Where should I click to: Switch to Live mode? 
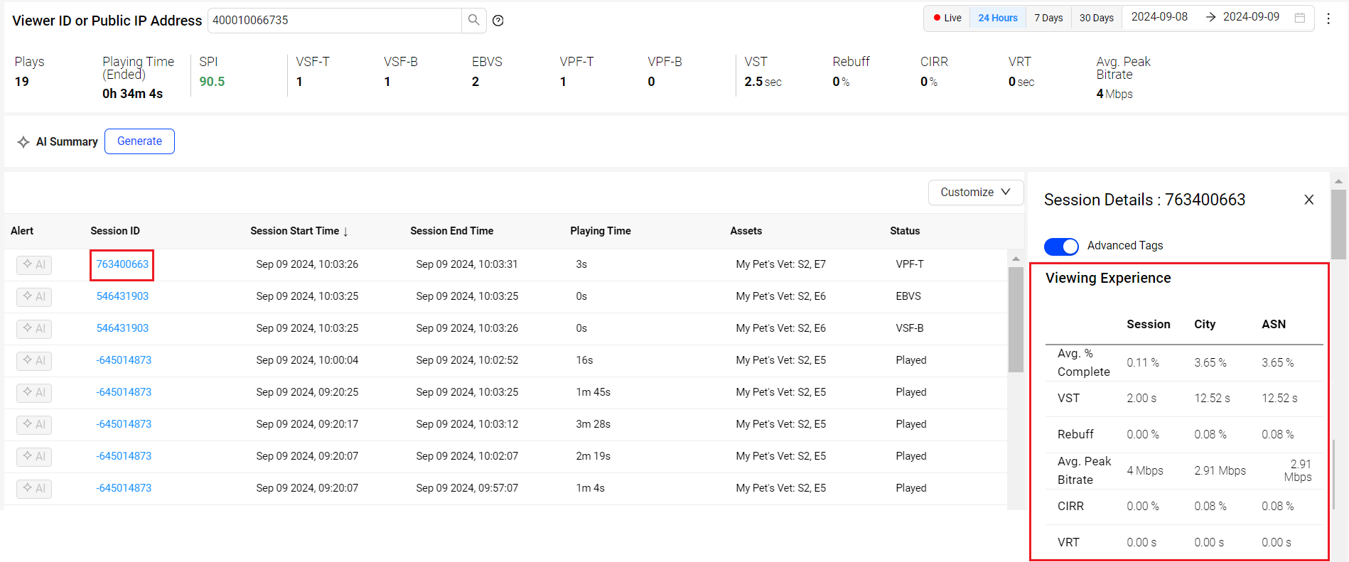point(947,18)
